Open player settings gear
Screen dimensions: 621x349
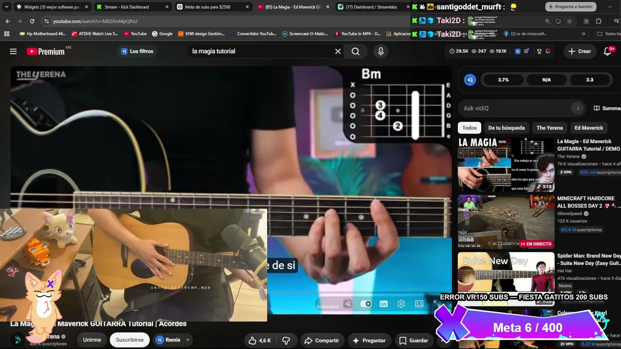[401, 304]
